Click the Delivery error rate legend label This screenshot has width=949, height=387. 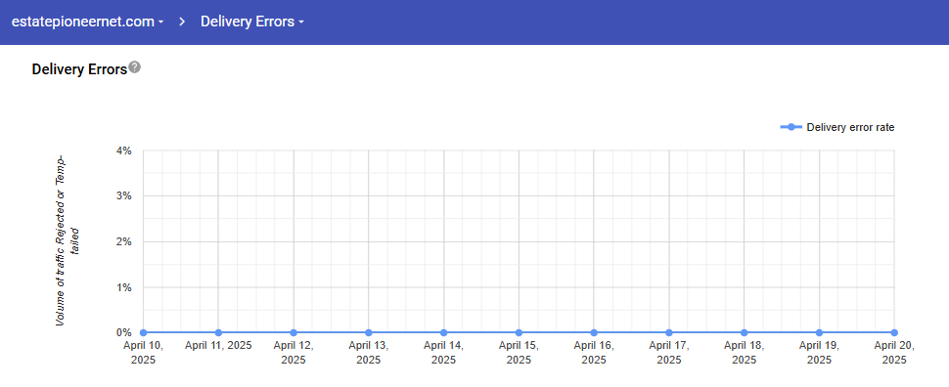[850, 127]
